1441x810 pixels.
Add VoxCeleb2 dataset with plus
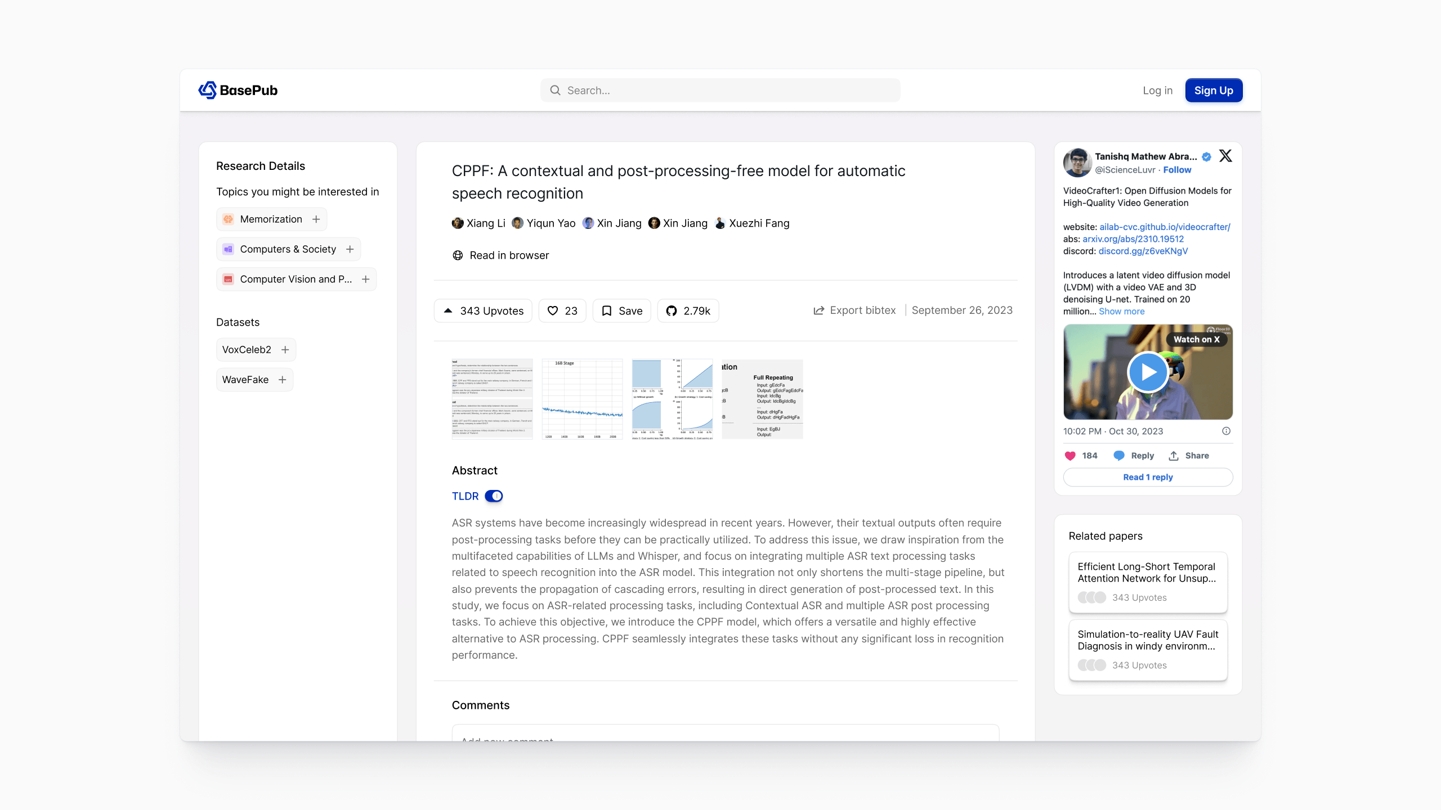pyautogui.click(x=285, y=350)
